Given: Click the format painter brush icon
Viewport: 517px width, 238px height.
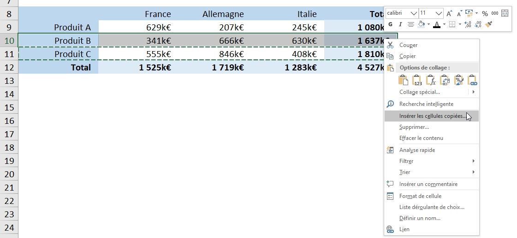Looking at the screenshot, I should pos(489,24).
